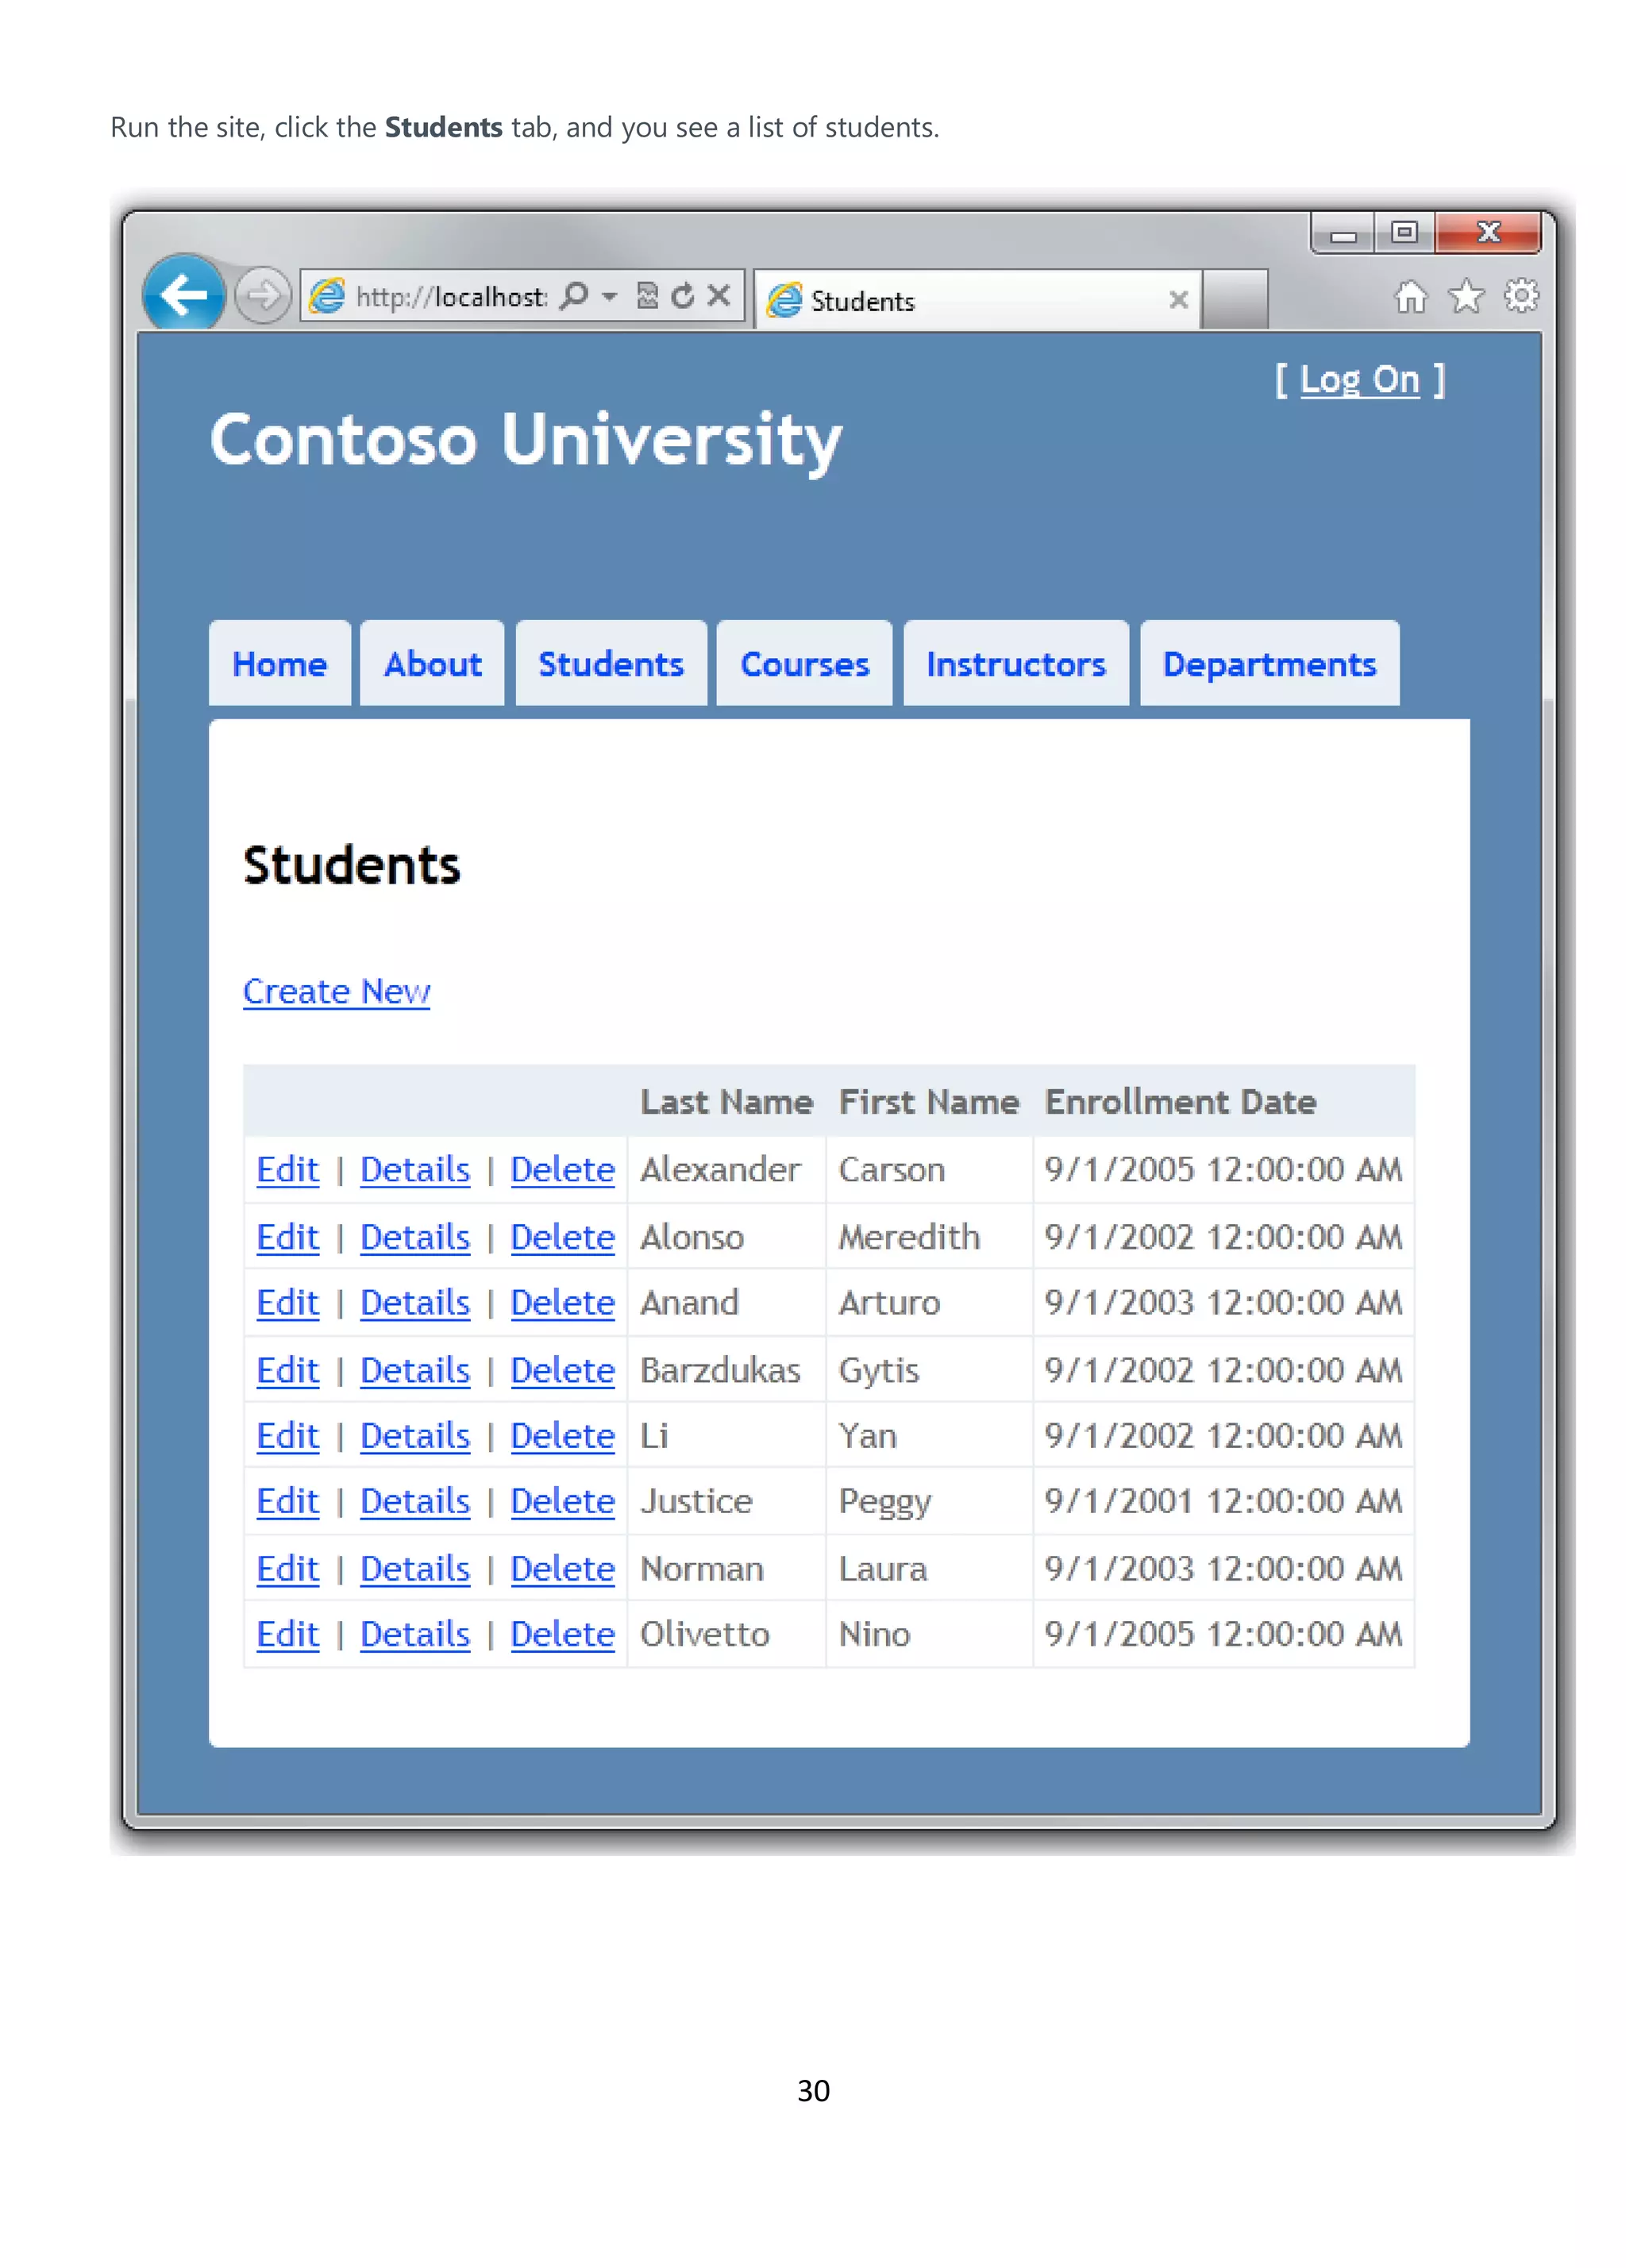The image size is (1626, 2268).
Task: Delete the Alonso Meredith record
Action: coord(562,1237)
